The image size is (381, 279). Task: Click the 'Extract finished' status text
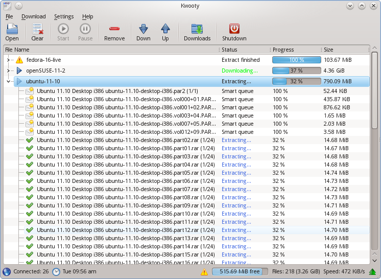tap(241, 60)
